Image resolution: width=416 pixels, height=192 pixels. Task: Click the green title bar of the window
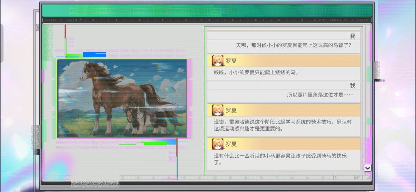207,11
